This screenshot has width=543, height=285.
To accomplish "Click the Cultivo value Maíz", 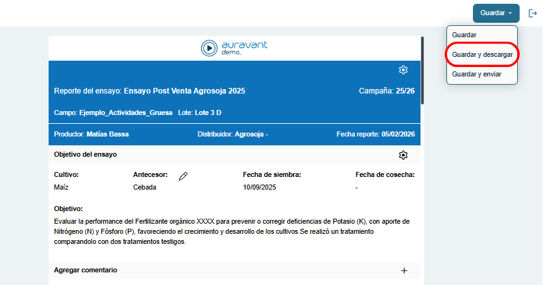I will 61,187.
